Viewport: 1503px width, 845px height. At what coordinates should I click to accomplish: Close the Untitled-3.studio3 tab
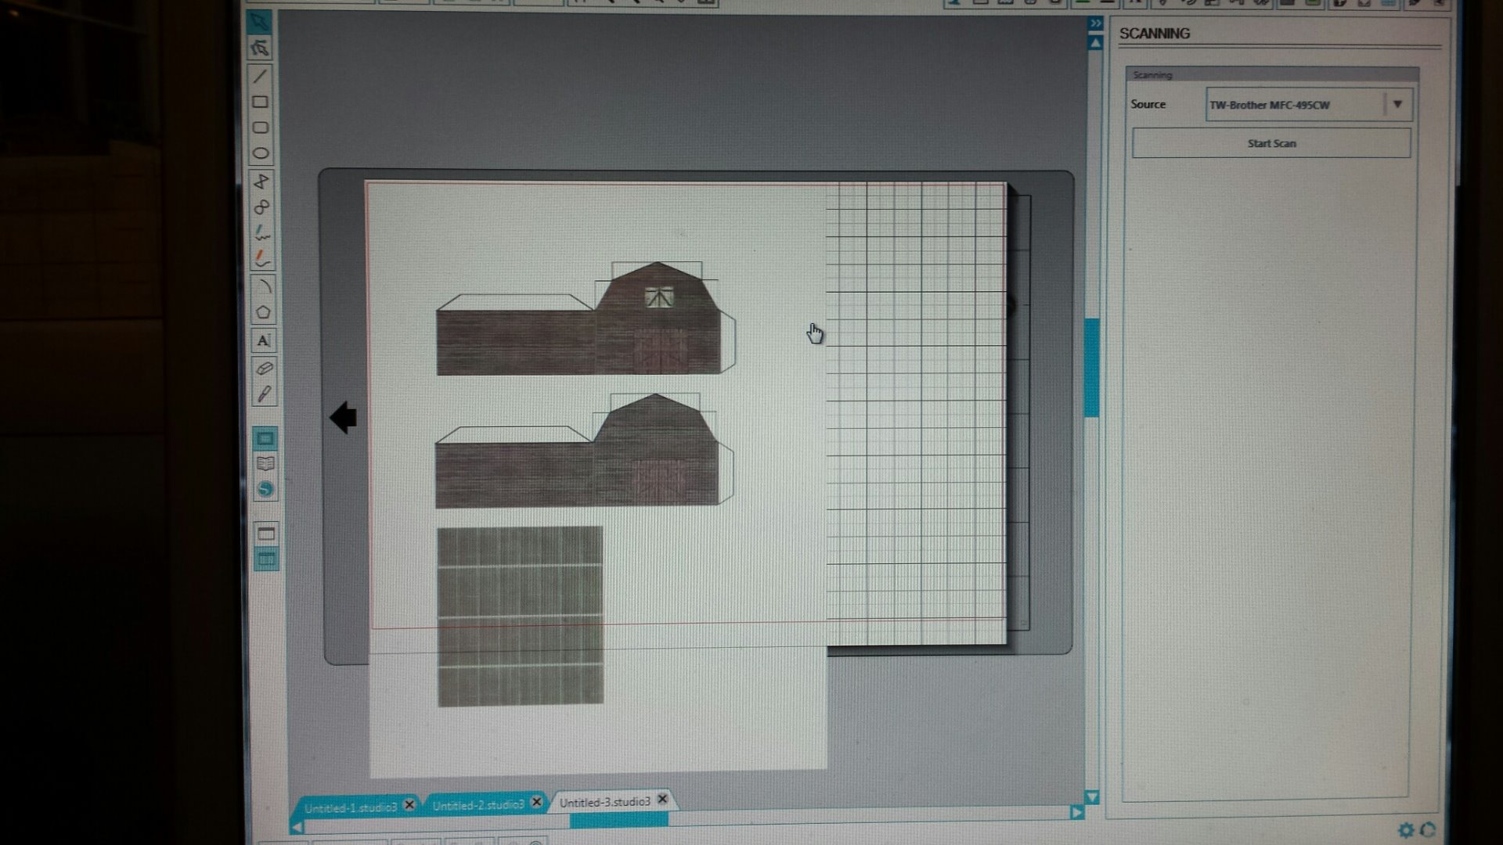pos(663,799)
